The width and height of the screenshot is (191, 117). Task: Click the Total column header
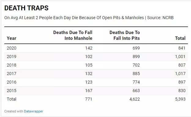click(x=180, y=38)
